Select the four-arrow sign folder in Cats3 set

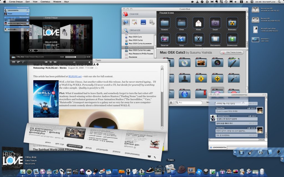(217, 78)
